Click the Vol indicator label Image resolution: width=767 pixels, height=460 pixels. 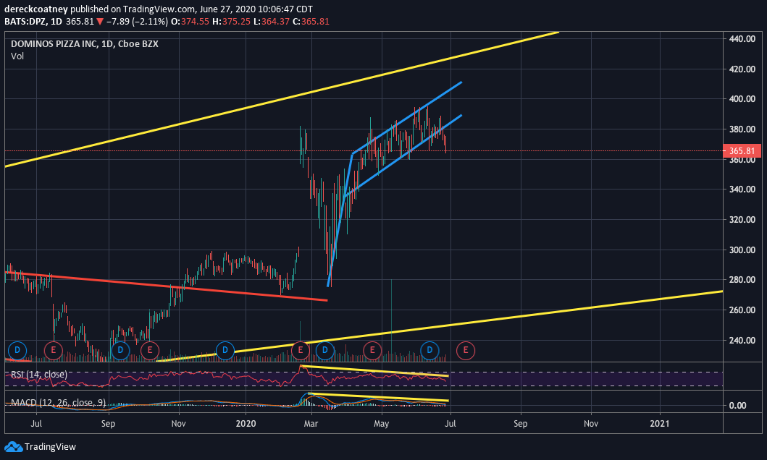point(17,56)
